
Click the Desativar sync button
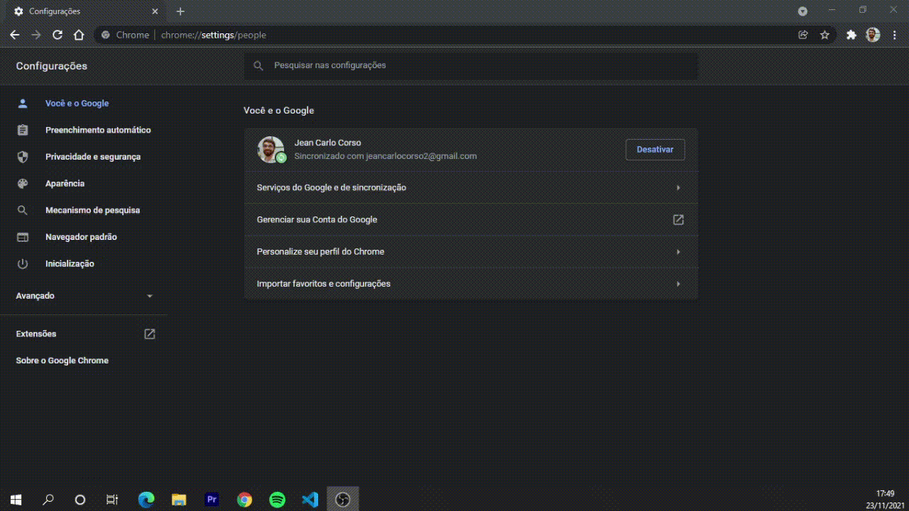[655, 150]
